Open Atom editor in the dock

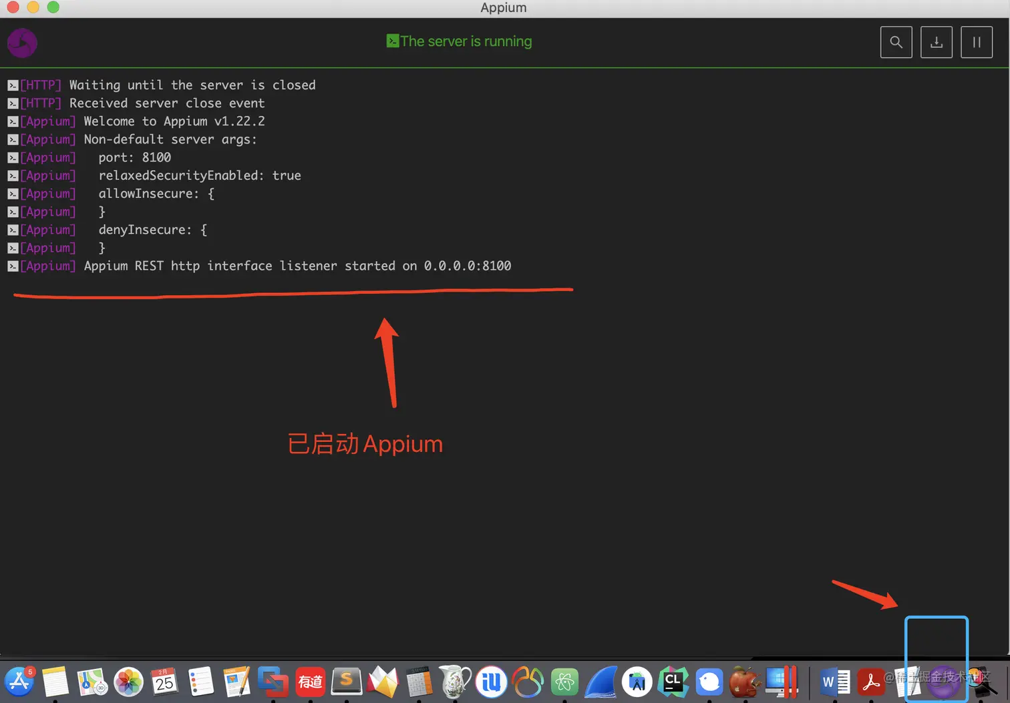[564, 682]
